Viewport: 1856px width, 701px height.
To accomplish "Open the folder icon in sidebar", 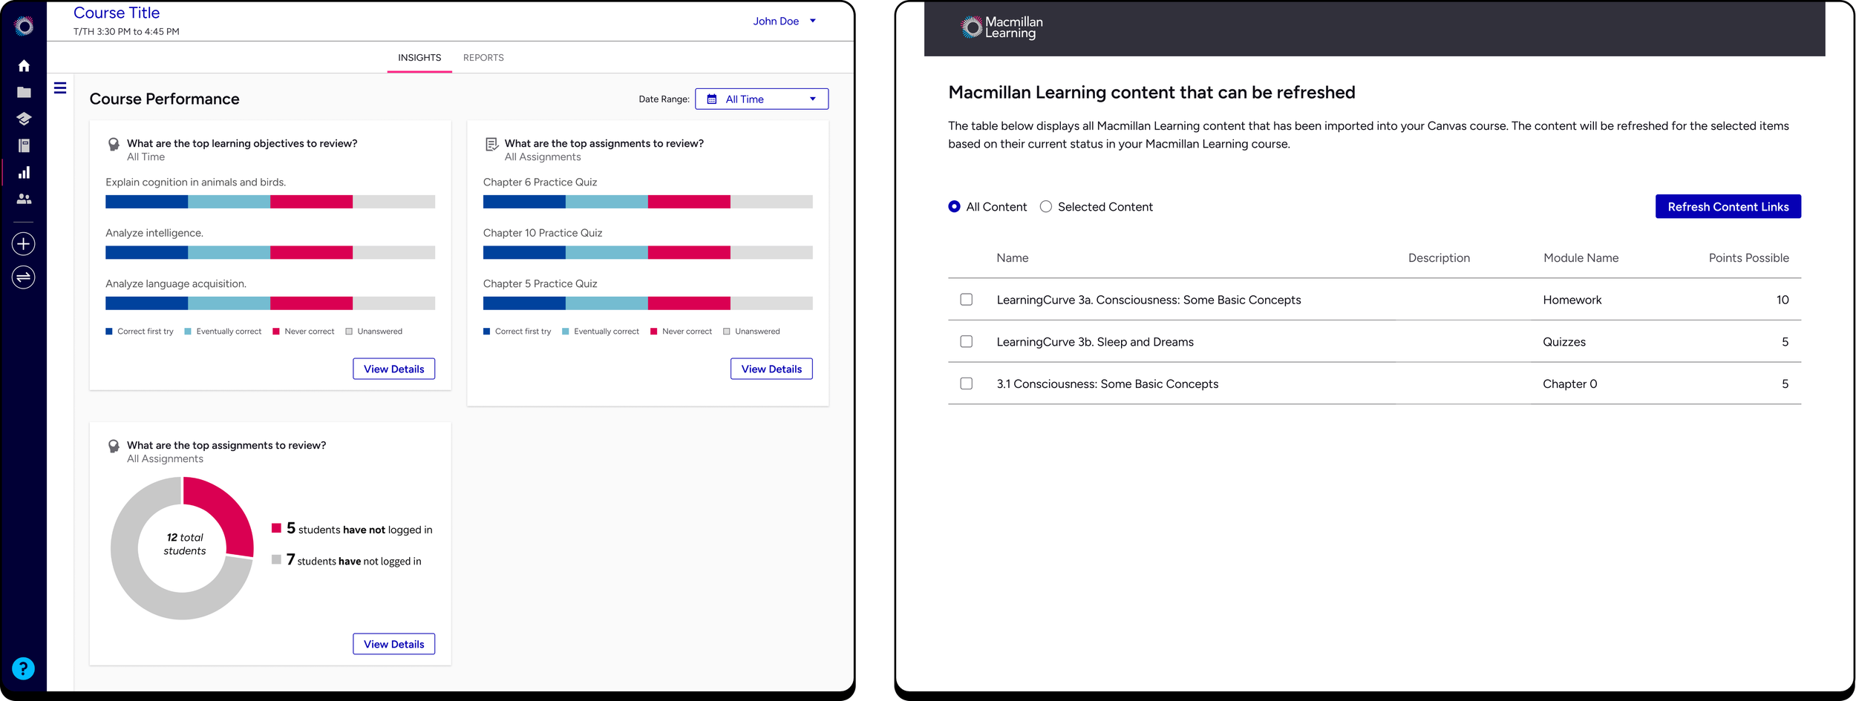I will [24, 93].
